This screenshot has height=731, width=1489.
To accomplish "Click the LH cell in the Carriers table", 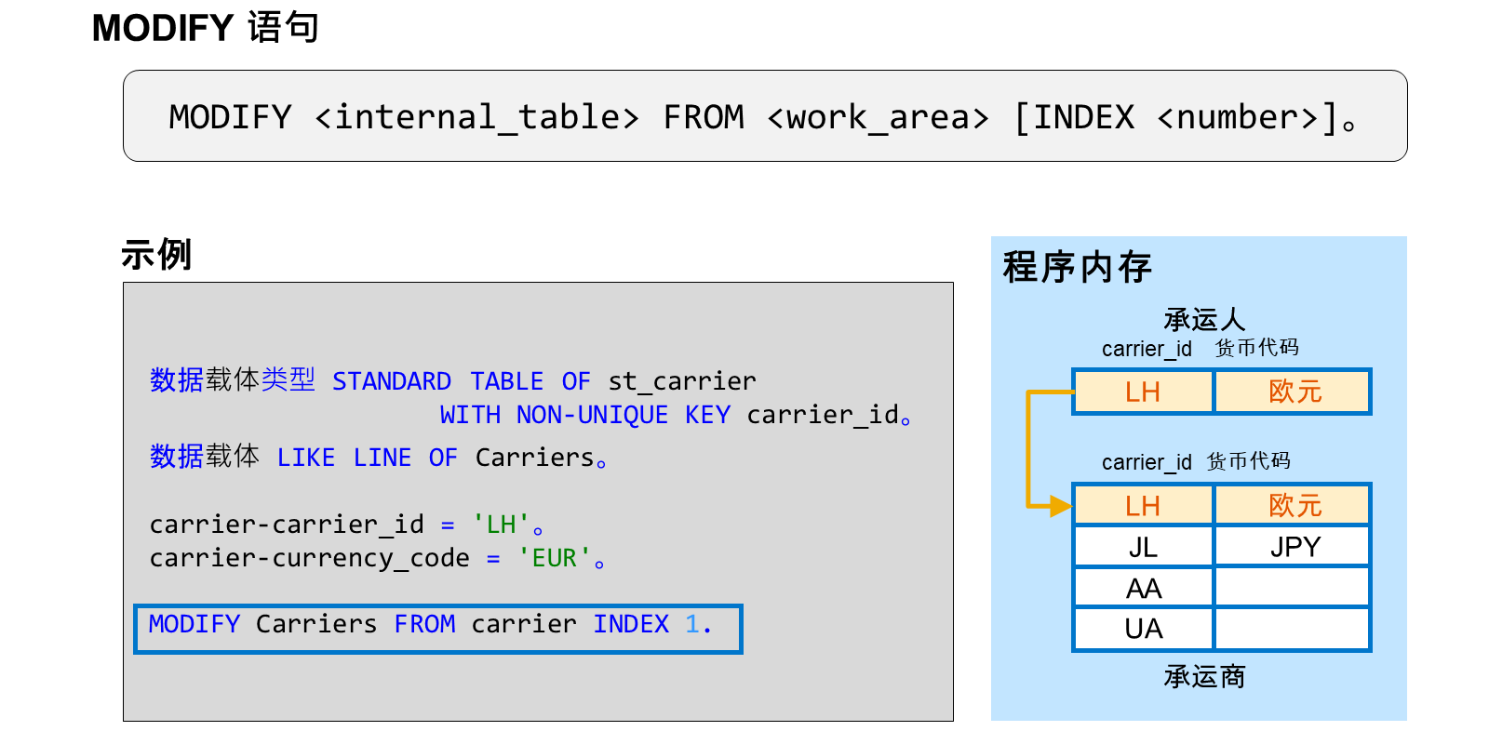I will (1143, 505).
